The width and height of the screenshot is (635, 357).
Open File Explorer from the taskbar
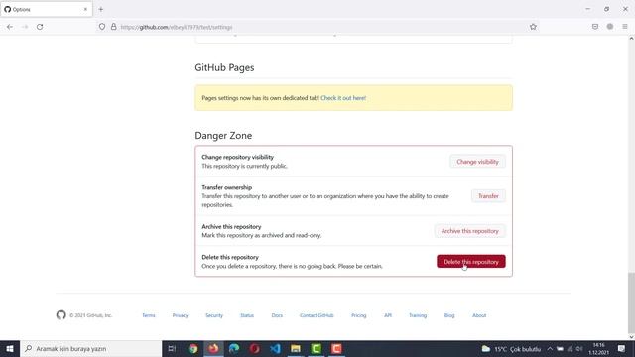[x=296, y=348]
